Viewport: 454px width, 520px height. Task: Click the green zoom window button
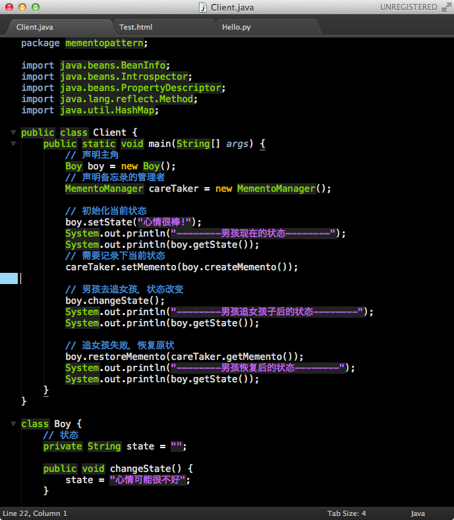pos(36,7)
